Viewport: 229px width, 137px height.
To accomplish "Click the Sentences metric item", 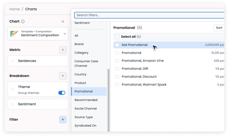I will coord(38,61).
